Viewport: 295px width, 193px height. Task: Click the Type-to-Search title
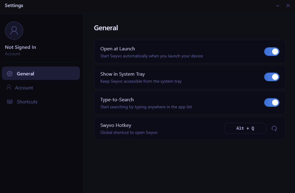[x=117, y=100]
